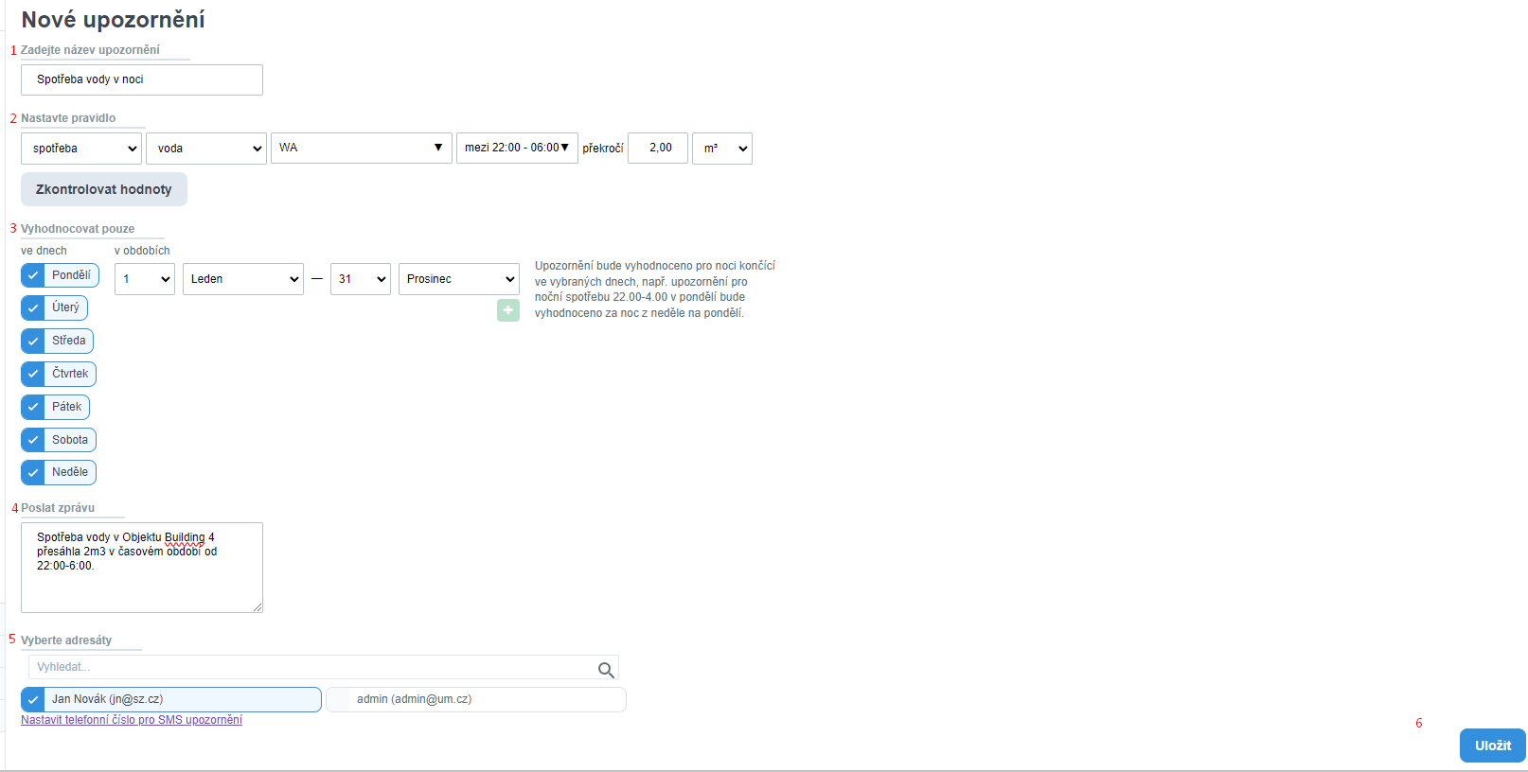Toggle the Pátek day checkbox
Image resolution: width=1528 pixels, height=772 pixels.
click(33, 407)
